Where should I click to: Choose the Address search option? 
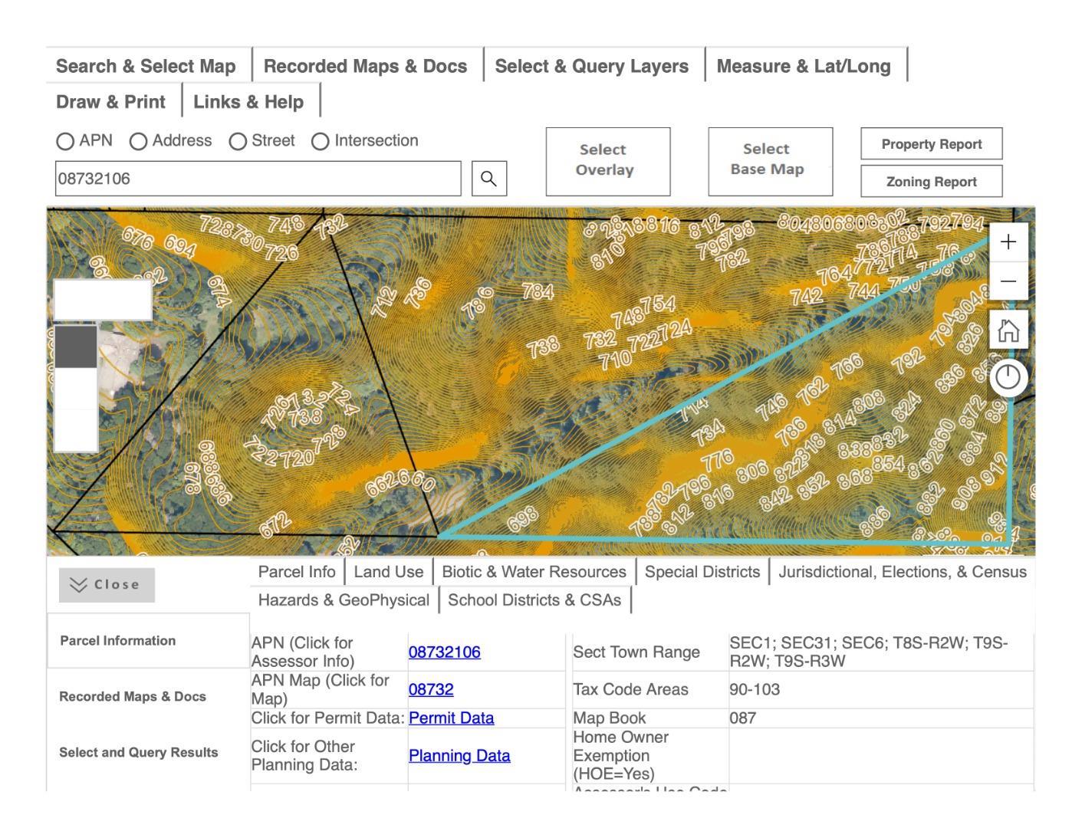[x=139, y=141]
